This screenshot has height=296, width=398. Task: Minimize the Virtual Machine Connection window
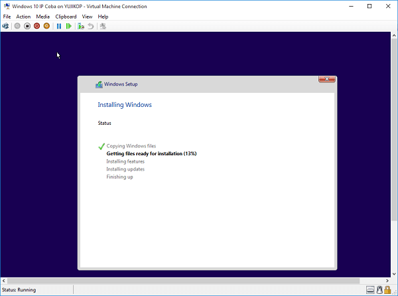pos(351,7)
